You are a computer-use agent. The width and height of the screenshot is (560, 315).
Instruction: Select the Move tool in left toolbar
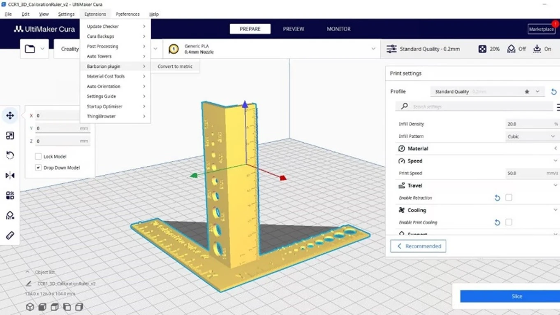(x=10, y=116)
